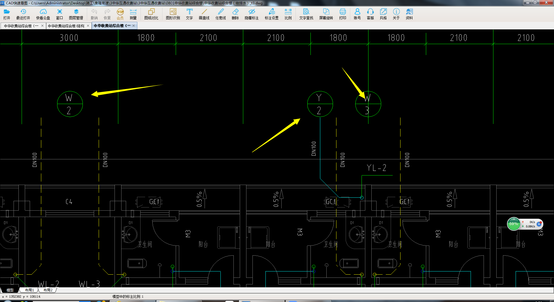Open the VIP 会员 membership page
Image resolution: width=554 pixels, height=302 pixels.
[x=120, y=14]
